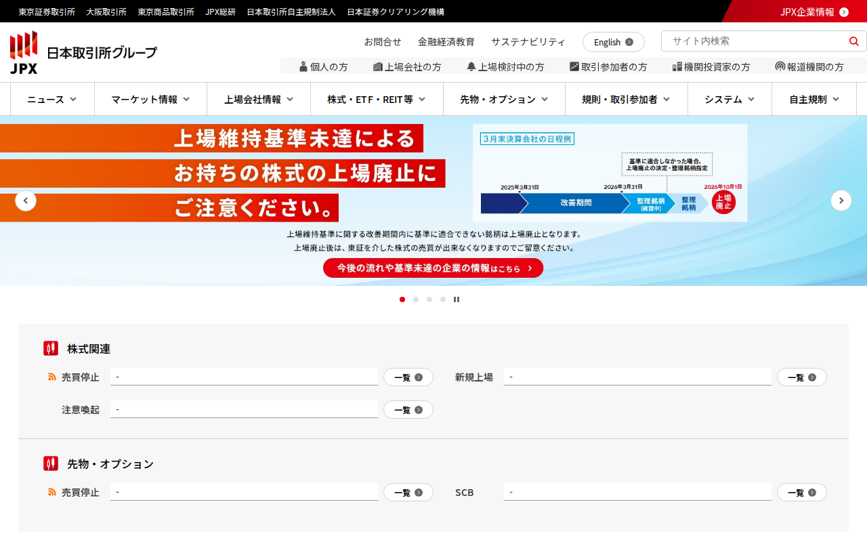Open the 大阪取引所 link
867x542 pixels.
click(106, 12)
